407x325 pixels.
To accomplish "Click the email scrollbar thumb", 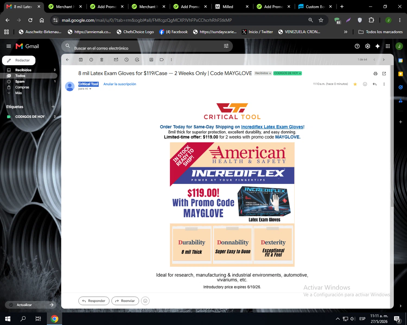I will click(392, 135).
